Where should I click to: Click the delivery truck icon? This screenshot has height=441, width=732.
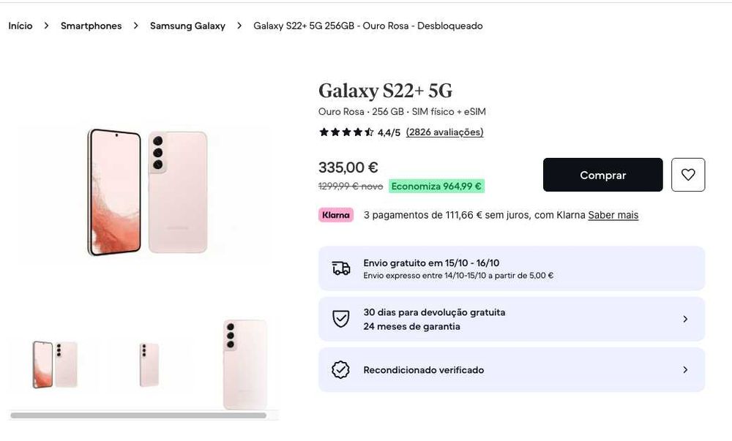(x=341, y=268)
